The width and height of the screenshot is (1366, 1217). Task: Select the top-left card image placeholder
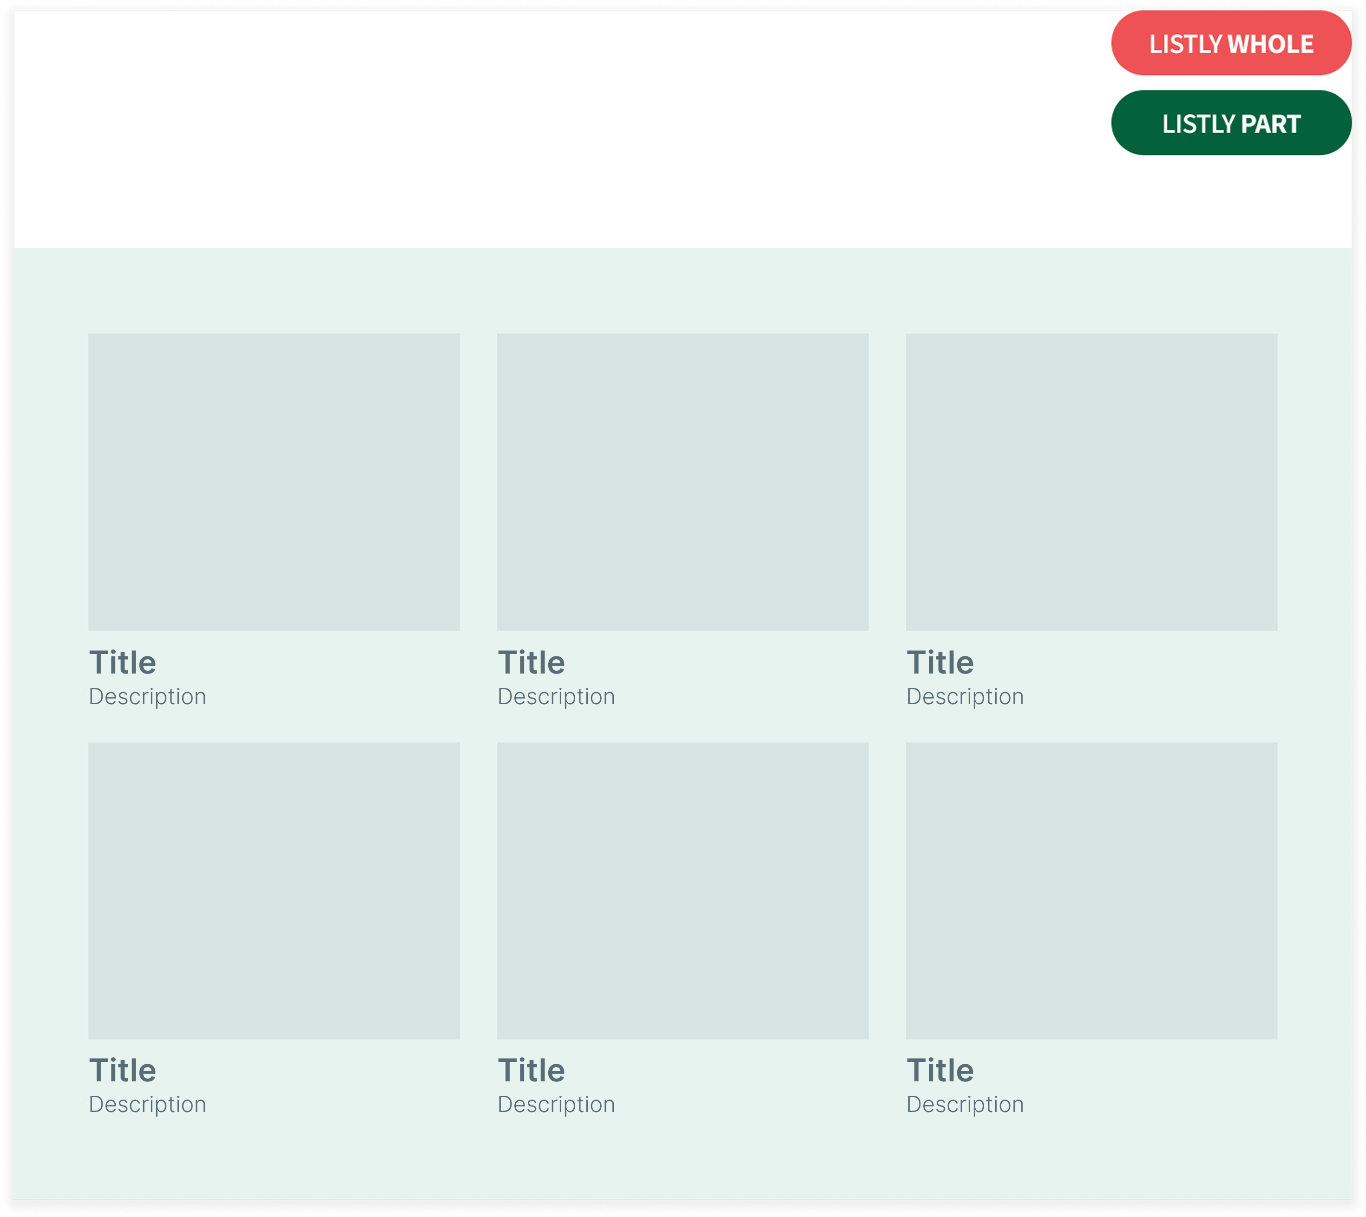pos(274,481)
